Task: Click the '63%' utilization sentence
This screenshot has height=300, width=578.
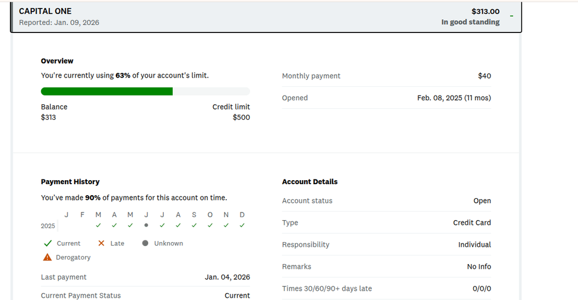Action: 125,75
